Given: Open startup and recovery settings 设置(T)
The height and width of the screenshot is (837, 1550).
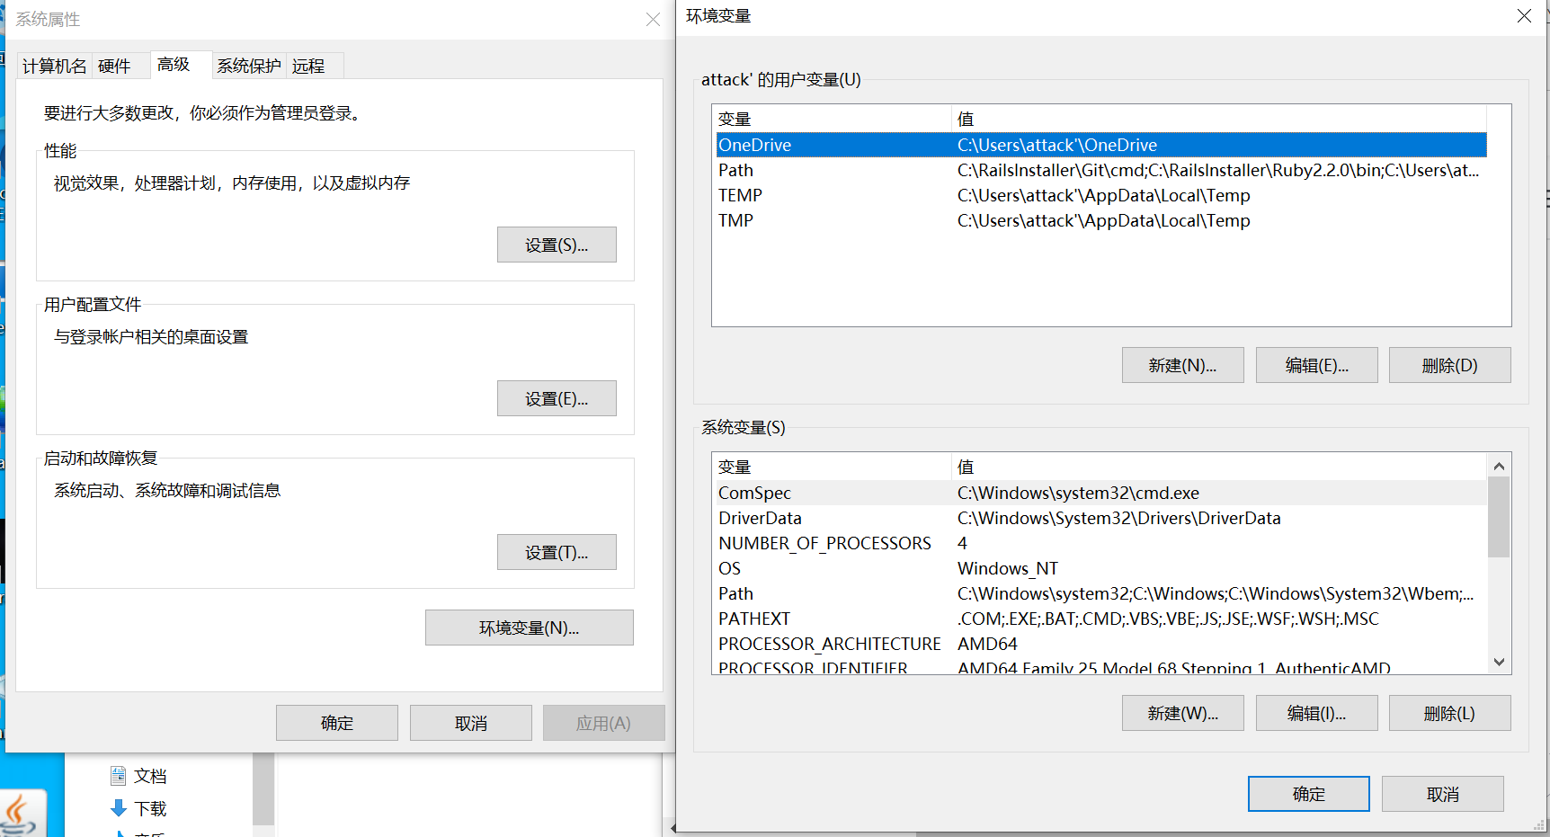Looking at the screenshot, I should tap(556, 551).
